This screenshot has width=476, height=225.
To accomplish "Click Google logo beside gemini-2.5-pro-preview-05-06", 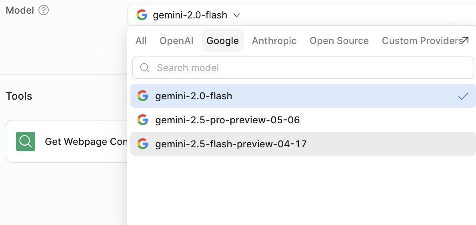I will click(142, 120).
